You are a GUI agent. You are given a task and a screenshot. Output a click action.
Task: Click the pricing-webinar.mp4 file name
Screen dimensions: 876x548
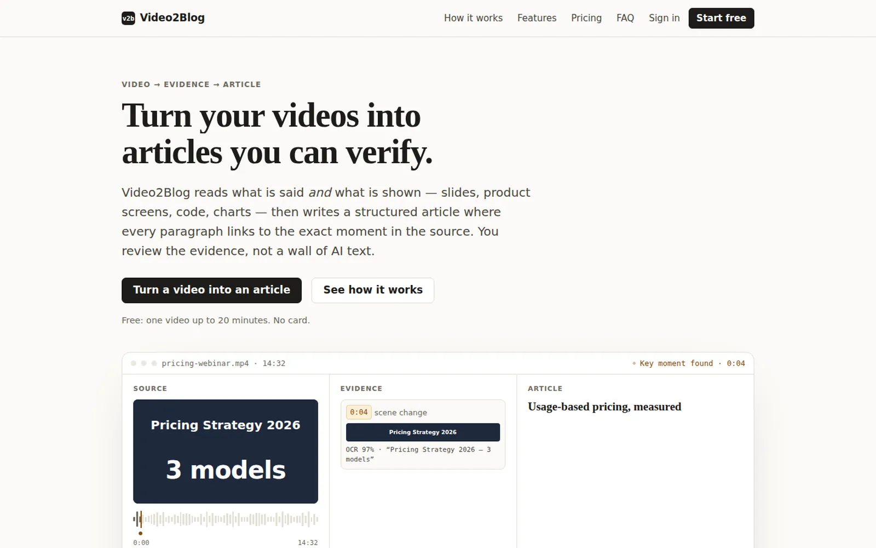click(x=205, y=363)
